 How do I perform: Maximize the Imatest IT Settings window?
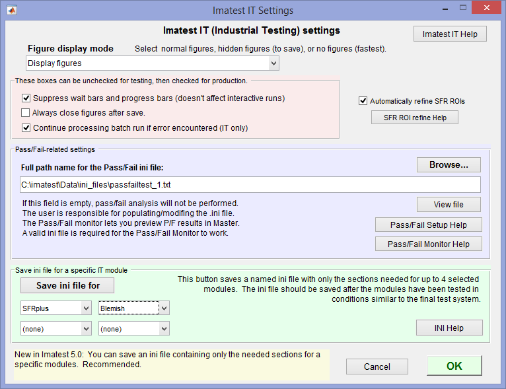point(463,8)
